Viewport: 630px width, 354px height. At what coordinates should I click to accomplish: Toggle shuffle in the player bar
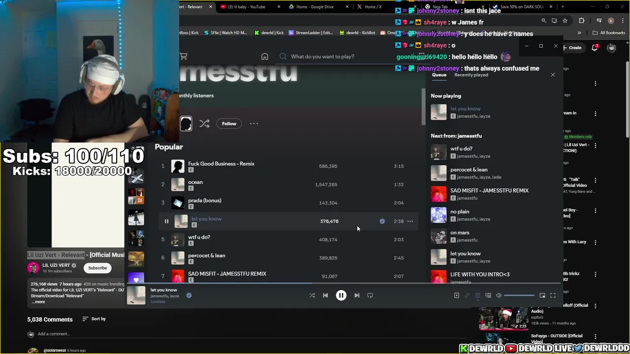click(312, 295)
